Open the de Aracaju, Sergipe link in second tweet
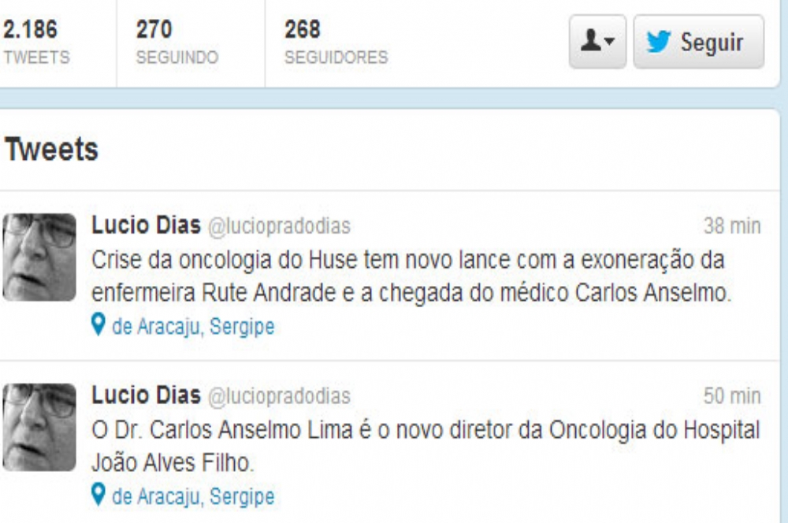 point(193,496)
